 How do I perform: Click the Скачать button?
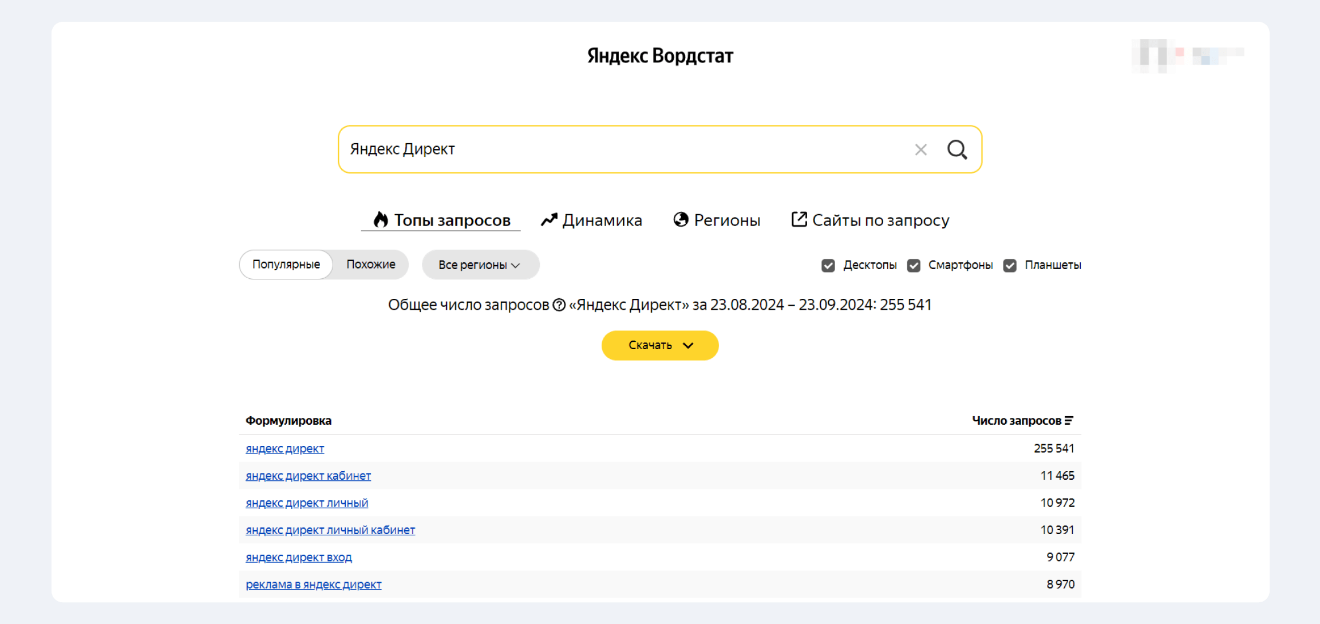[651, 345]
